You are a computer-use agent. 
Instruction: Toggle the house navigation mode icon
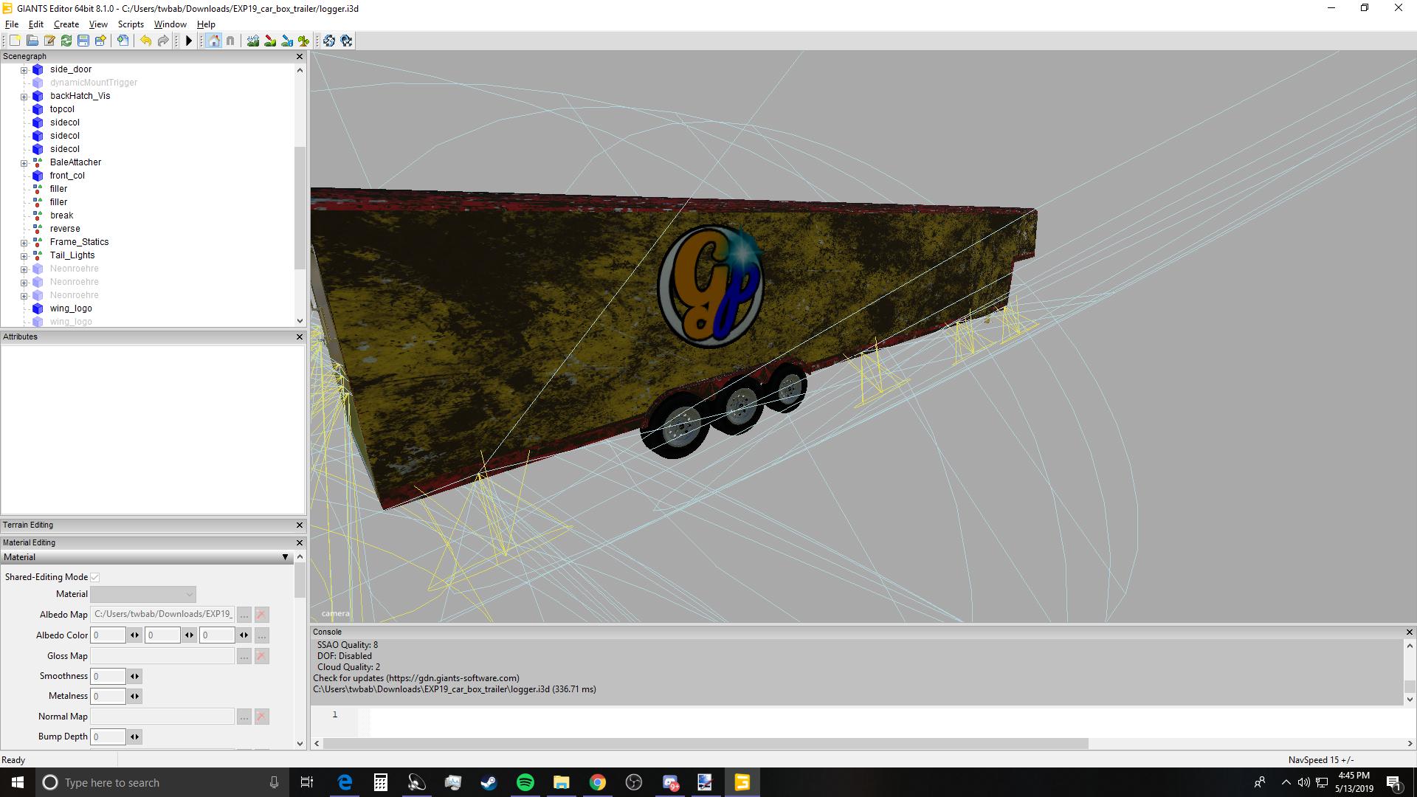[213, 41]
